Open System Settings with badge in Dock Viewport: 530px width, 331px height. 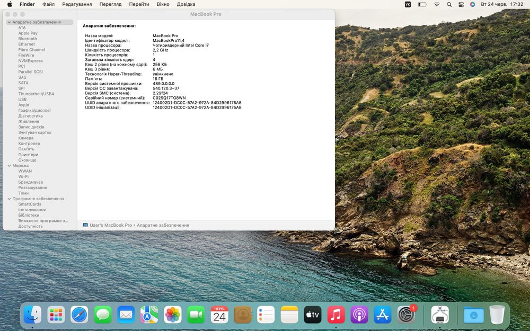tap(406, 315)
